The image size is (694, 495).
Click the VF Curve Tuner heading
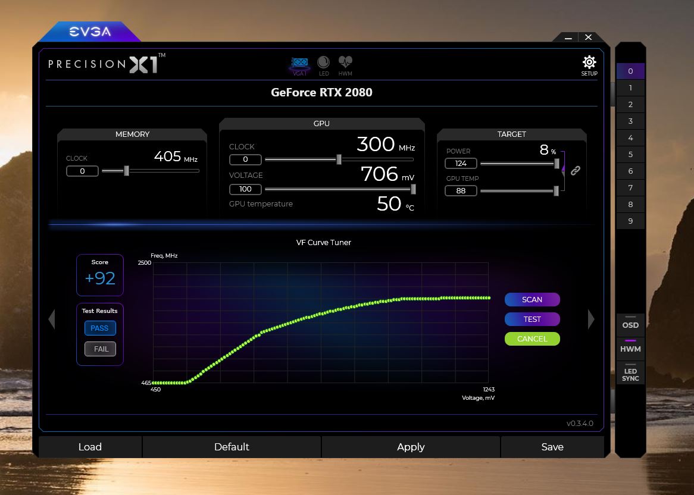click(x=324, y=242)
